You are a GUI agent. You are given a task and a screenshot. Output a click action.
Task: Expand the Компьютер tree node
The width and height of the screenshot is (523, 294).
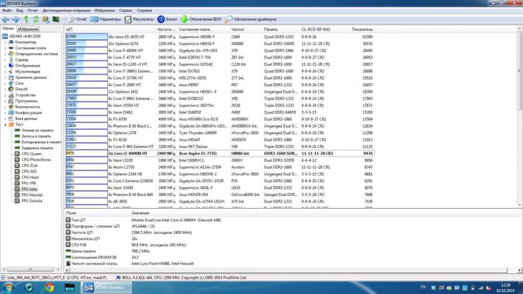coord(5,42)
